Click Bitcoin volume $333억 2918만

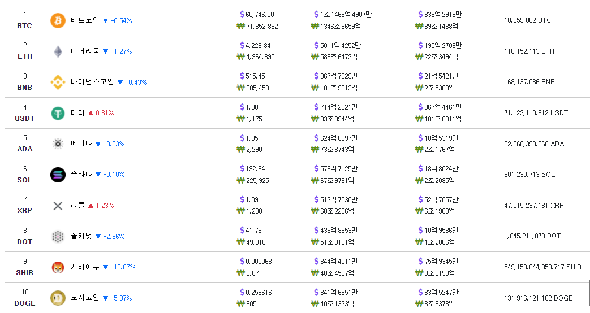(x=440, y=15)
